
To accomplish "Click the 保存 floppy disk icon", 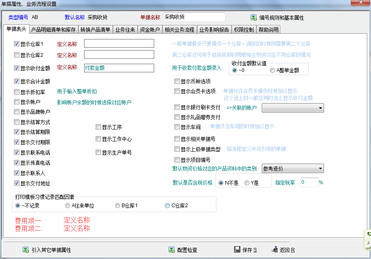I will point(237,250).
